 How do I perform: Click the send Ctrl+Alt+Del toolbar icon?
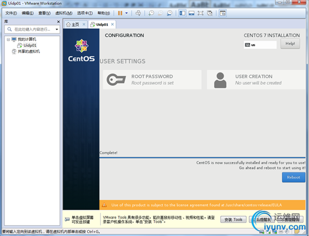coord(138,13)
